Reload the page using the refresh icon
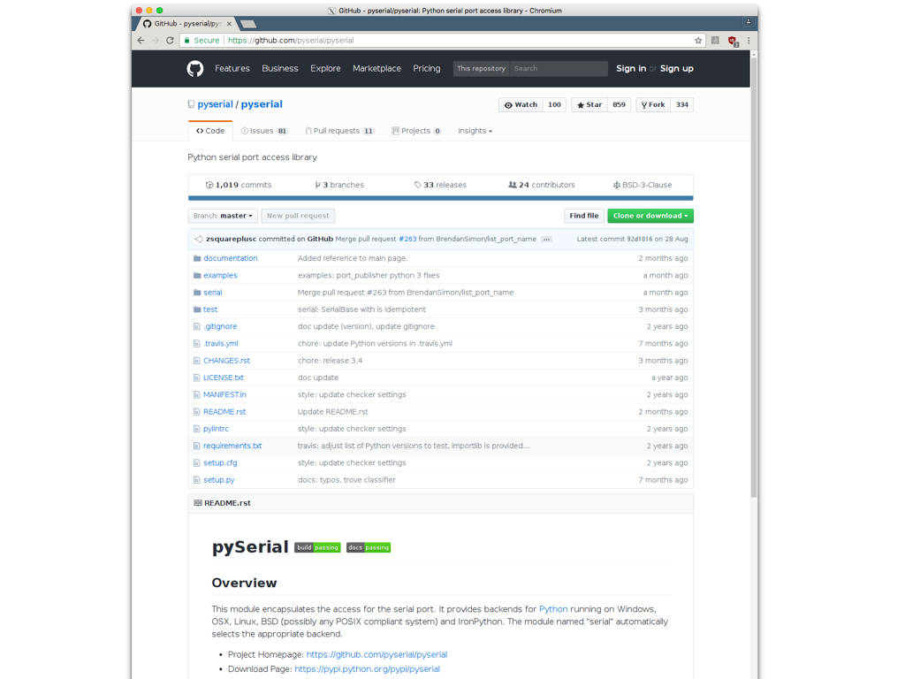The image size is (905, 679). click(x=170, y=41)
